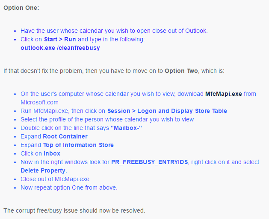Click 'Now repeat option One from above'
Viewport: 269px width, 219px height.
coord(69,187)
